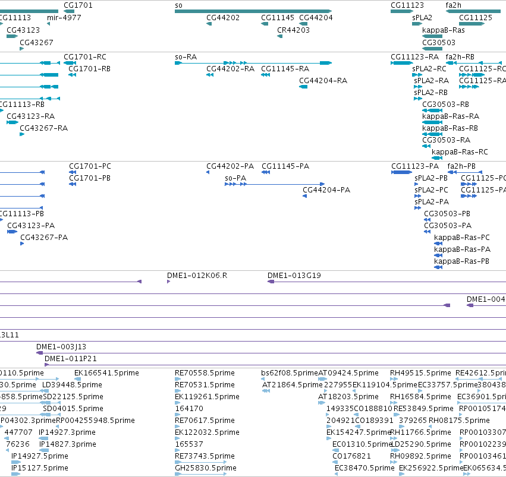Select the CG44204 gene label
Viewport: 506px width, 477px height.
(316, 18)
